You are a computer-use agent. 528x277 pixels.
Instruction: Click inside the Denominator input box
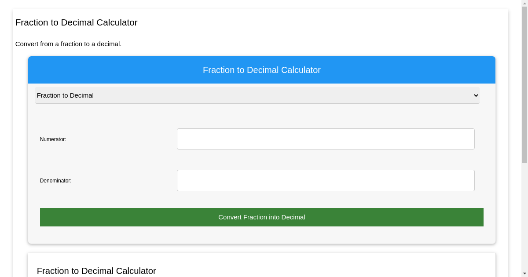click(x=326, y=180)
